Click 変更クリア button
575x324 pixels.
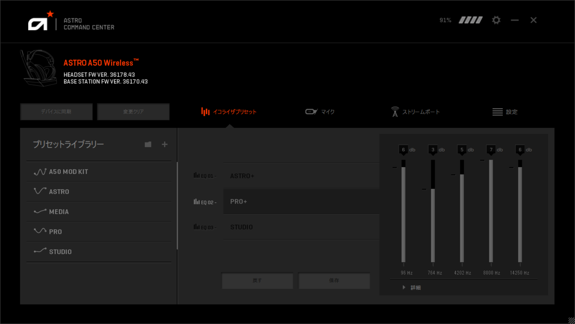(133, 112)
